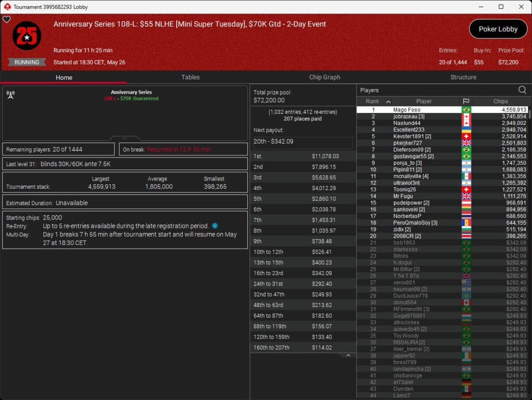532x400 pixels.
Task: Sort players by Rank arrow
Action: (389, 101)
